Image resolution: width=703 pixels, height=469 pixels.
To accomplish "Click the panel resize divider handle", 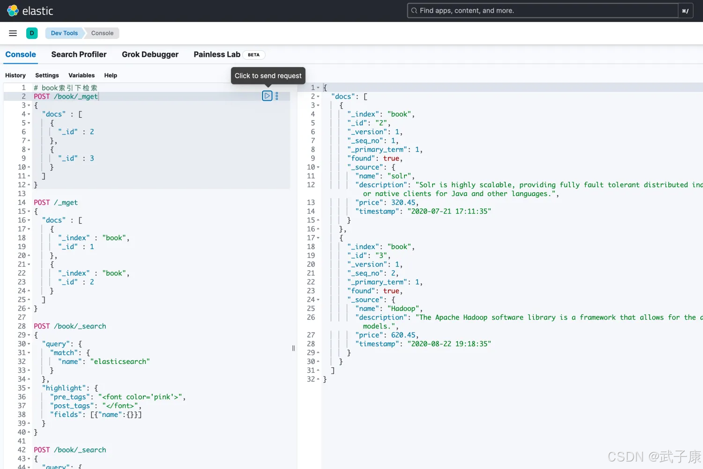I will pos(293,348).
